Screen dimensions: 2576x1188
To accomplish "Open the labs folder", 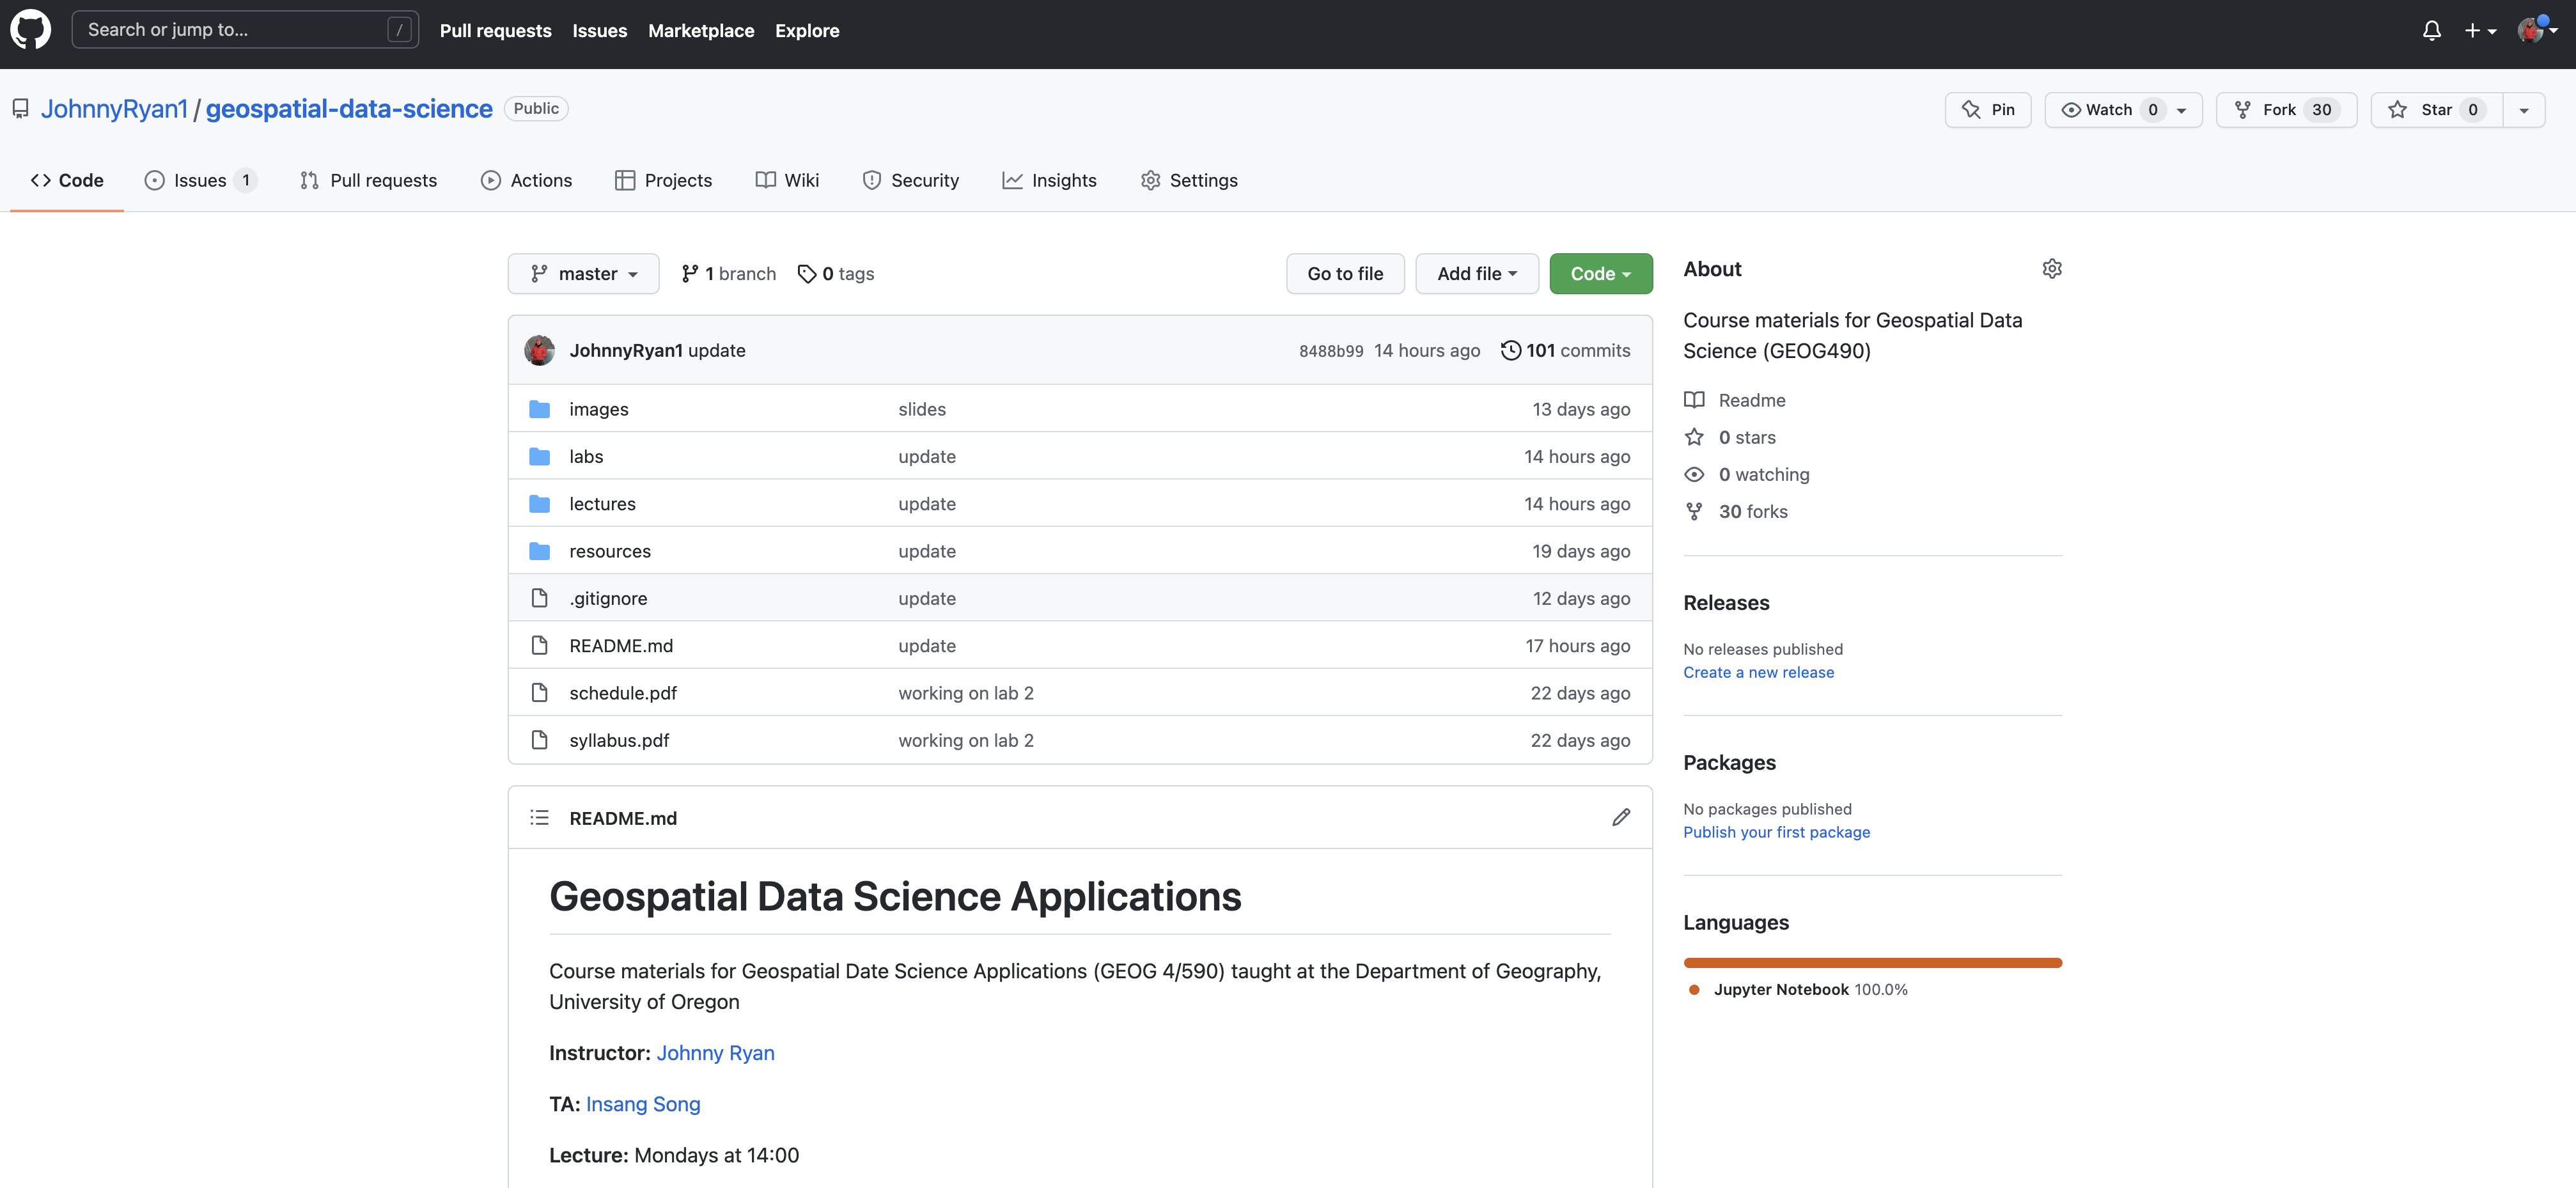I will tap(586, 456).
